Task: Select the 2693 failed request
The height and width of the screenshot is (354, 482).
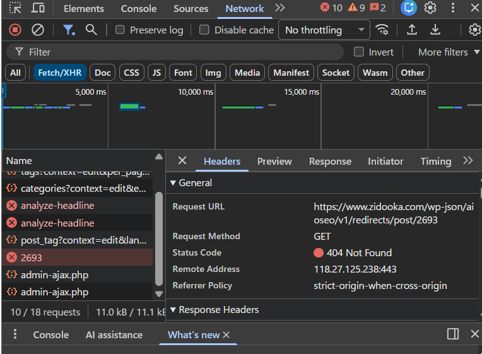Action: point(32,257)
